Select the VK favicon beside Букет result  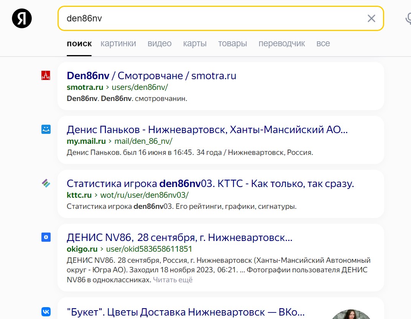tap(46, 312)
